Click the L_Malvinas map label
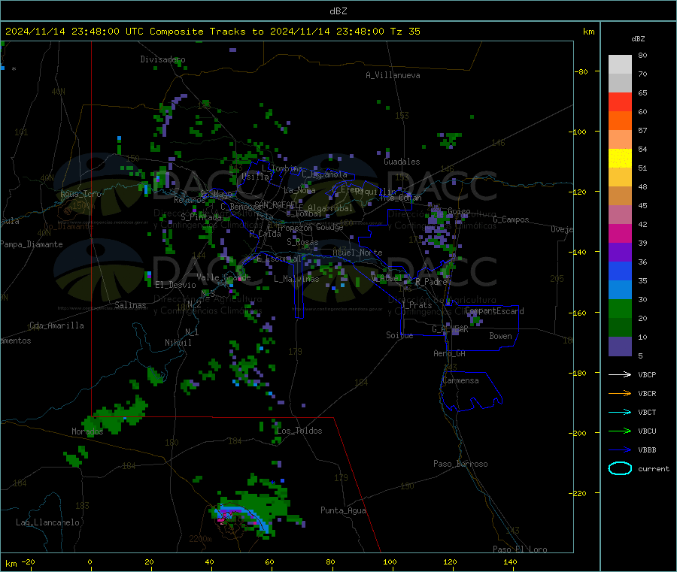Image resolution: width=677 pixels, height=572 pixels. (x=296, y=279)
